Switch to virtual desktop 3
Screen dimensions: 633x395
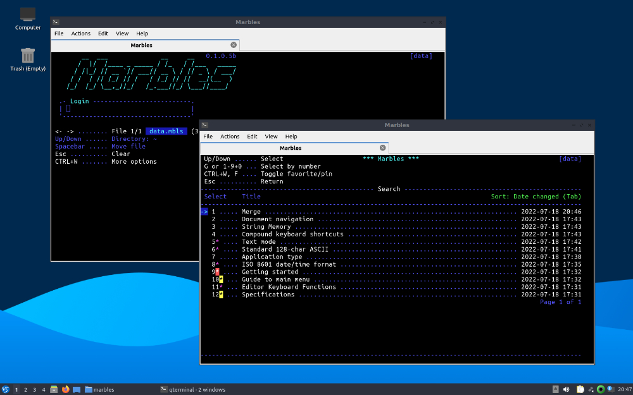pyautogui.click(x=35, y=390)
